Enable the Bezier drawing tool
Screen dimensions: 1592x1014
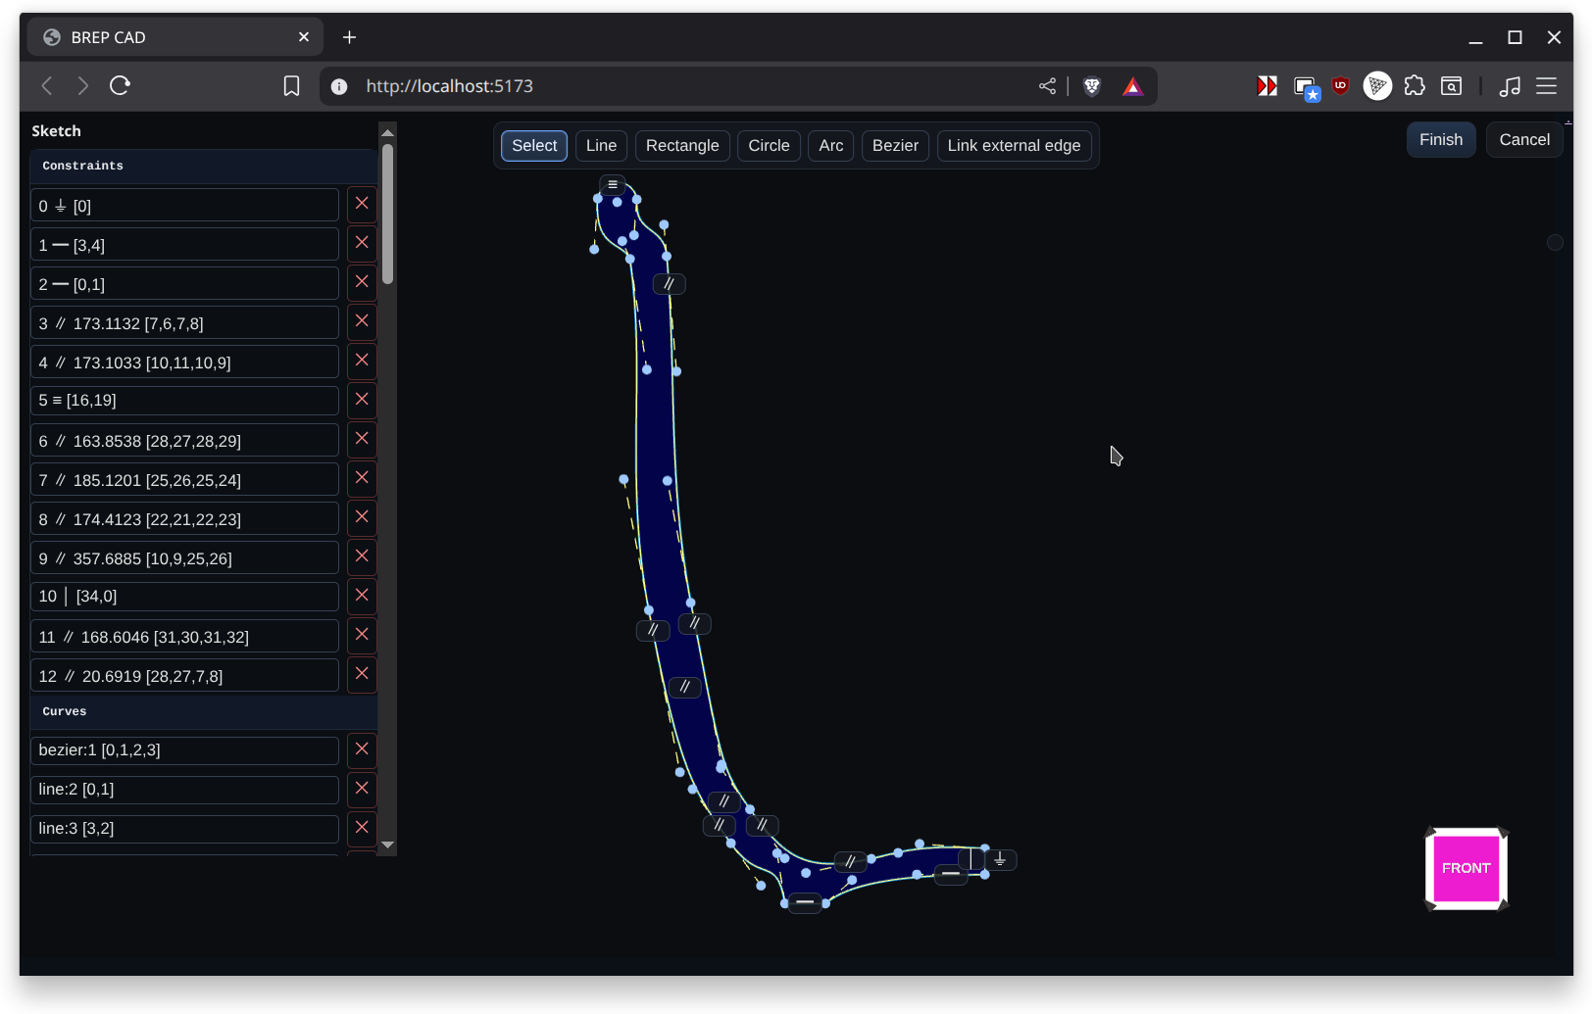tap(895, 145)
